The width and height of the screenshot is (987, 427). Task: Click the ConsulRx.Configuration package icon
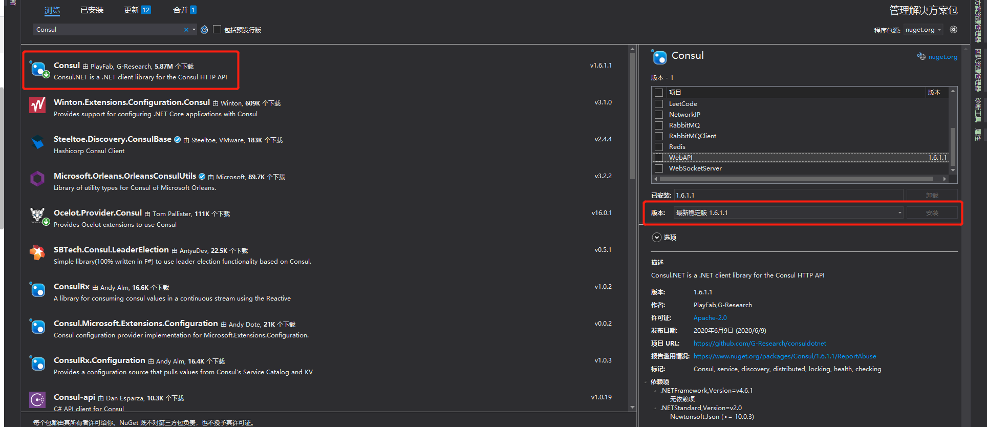(x=37, y=363)
